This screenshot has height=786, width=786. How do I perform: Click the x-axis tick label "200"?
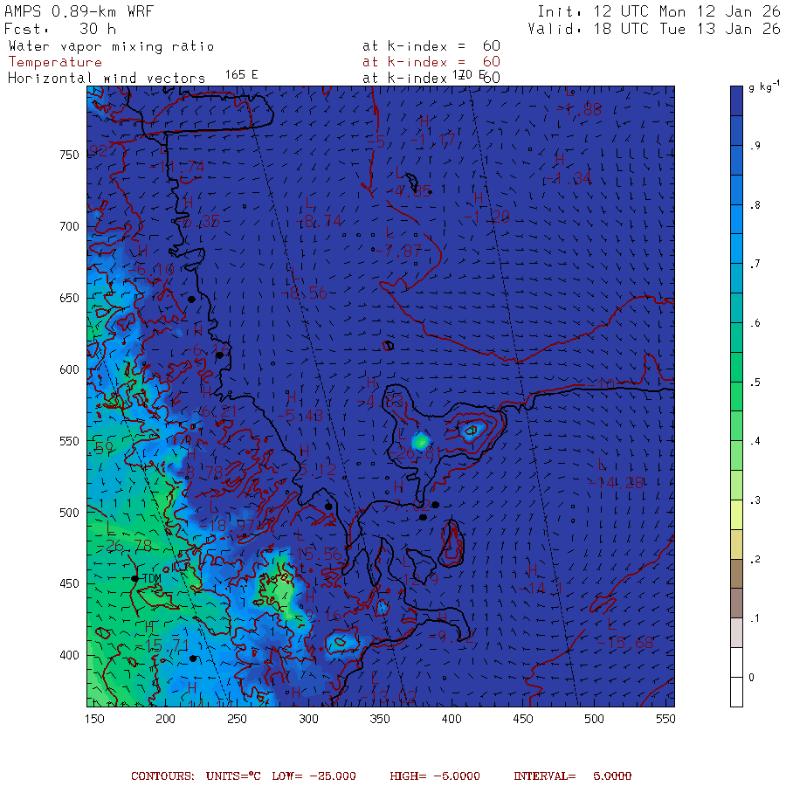(165, 719)
